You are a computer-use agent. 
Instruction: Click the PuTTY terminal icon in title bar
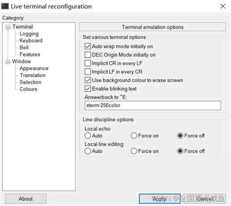point(5,6)
